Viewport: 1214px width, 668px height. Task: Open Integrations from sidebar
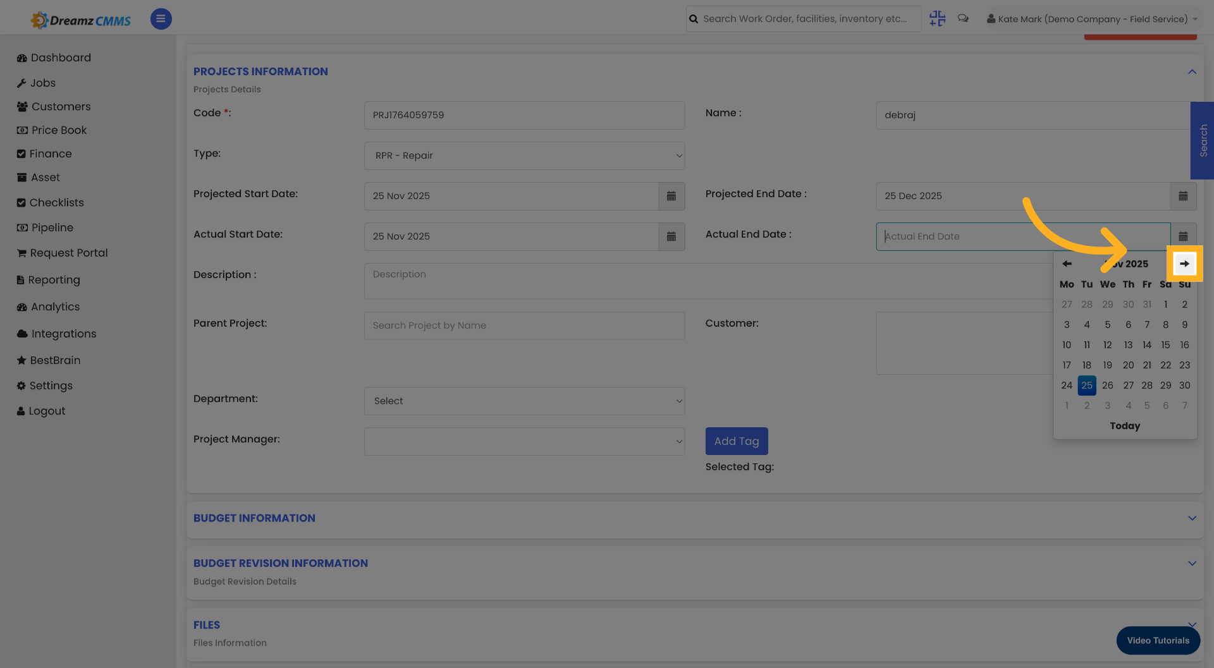pyautogui.click(x=56, y=334)
